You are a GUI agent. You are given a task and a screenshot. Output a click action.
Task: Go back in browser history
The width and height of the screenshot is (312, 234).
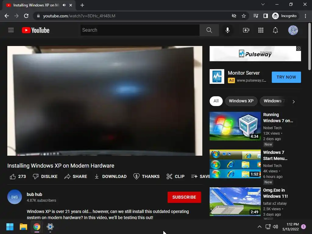pyautogui.click(x=7, y=16)
